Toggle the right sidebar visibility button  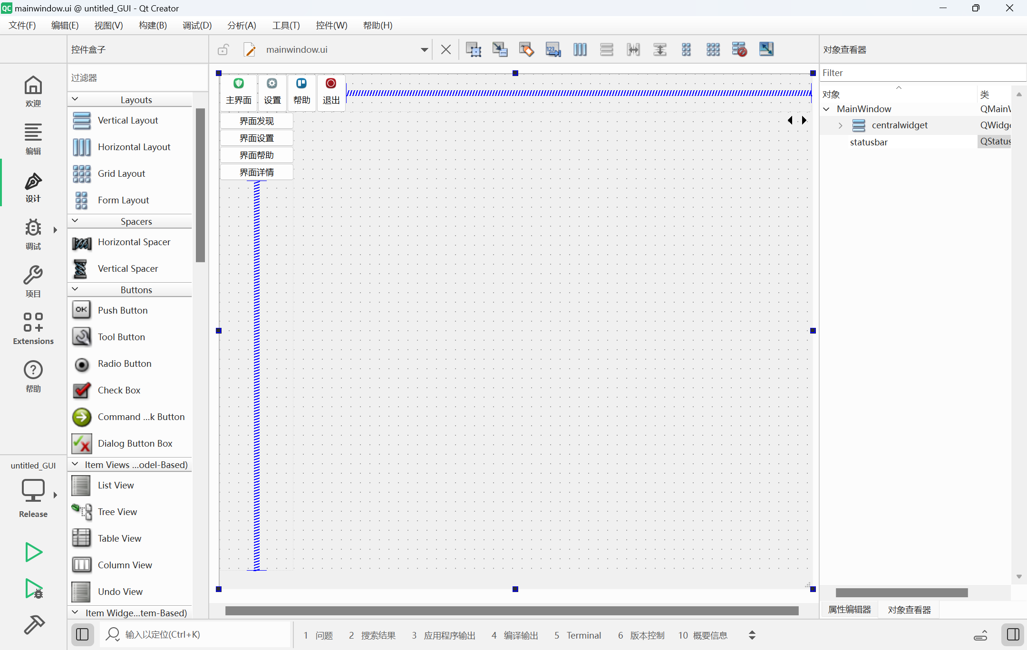(x=1013, y=635)
